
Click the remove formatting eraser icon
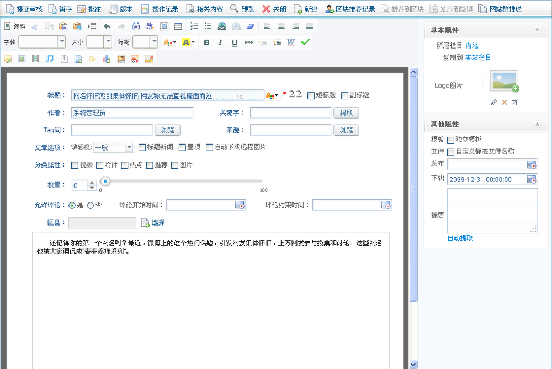coord(251,25)
